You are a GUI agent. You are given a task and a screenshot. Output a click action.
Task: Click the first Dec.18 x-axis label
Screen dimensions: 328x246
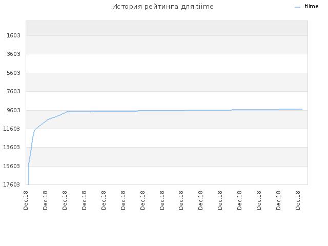click(26, 200)
